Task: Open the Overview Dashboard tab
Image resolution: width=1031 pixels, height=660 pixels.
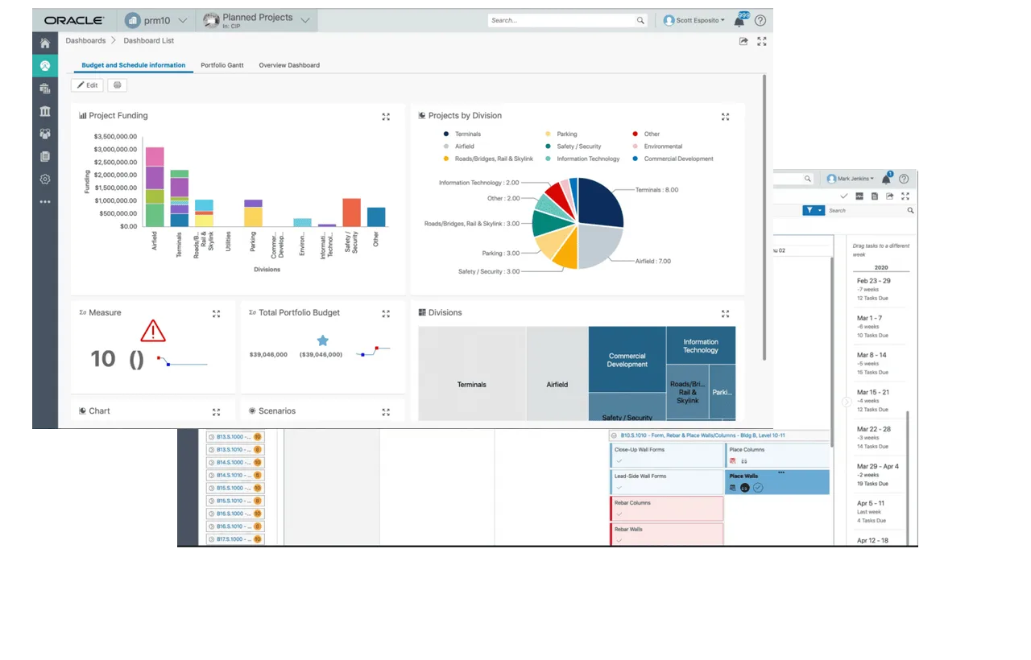Action: 288,65
